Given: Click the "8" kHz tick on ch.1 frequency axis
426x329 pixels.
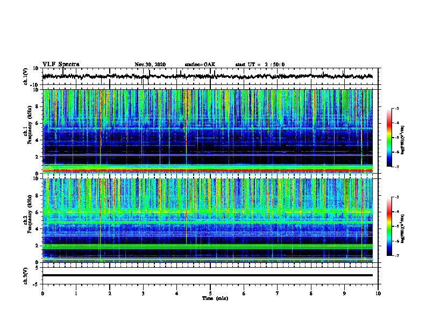Looking at the screenshot, I should [x=38, y=106].
